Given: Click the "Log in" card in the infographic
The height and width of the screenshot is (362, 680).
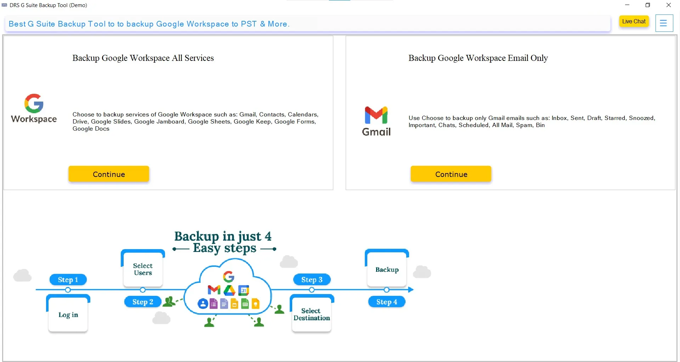Looking at the screenshot, I should click(x=68, y=314).
